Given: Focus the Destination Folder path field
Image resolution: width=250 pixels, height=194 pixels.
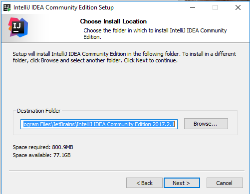Looking at the screenshot, I should 99,124.
